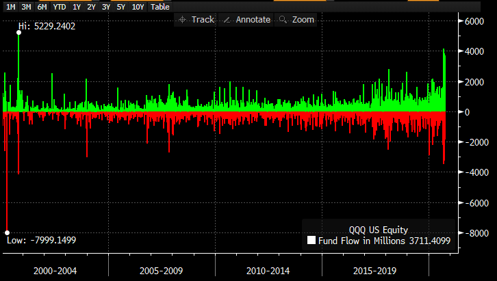Click the Zoom magnifier icon
497x281 pixels.
coord(283,20)
